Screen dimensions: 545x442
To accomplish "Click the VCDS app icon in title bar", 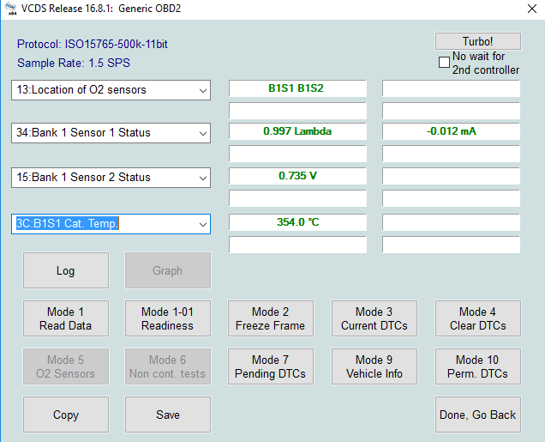I will click(11, 9).
